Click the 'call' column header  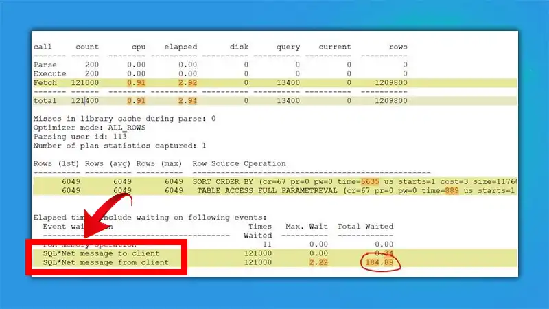point(43,47)
